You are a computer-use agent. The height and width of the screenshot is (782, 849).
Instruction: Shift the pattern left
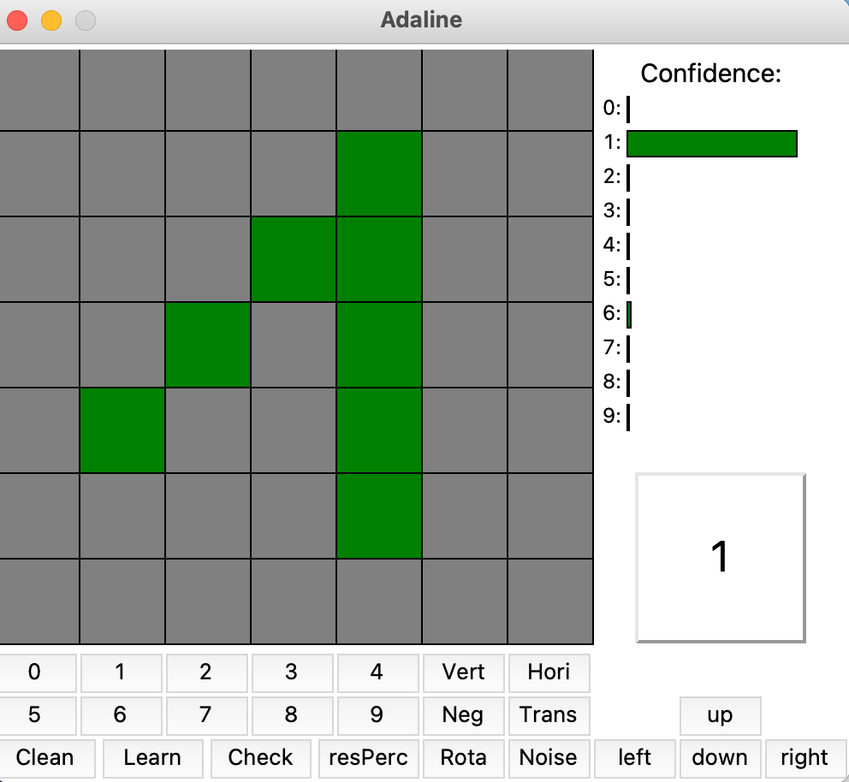click(x=634, y=757)
